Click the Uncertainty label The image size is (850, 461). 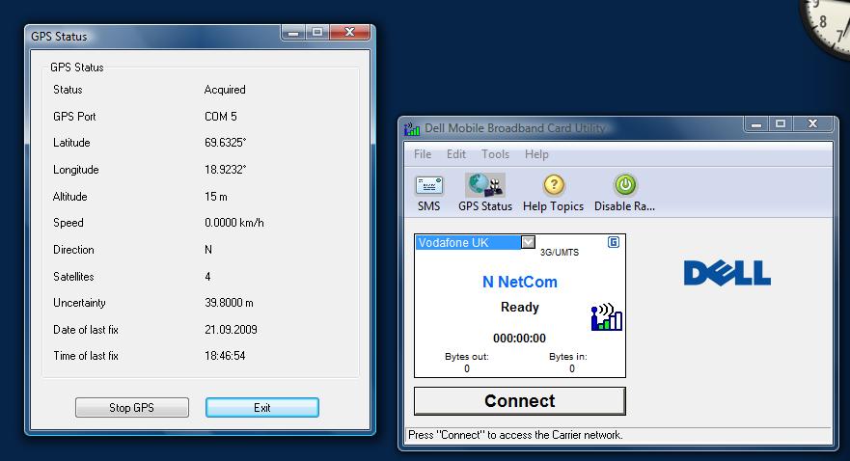79,303
